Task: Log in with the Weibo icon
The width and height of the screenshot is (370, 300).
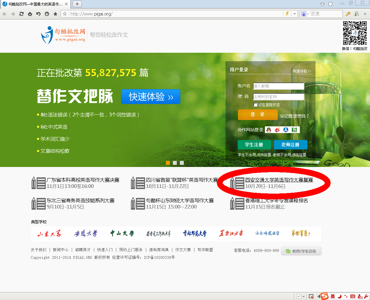Action: [277, 130]
